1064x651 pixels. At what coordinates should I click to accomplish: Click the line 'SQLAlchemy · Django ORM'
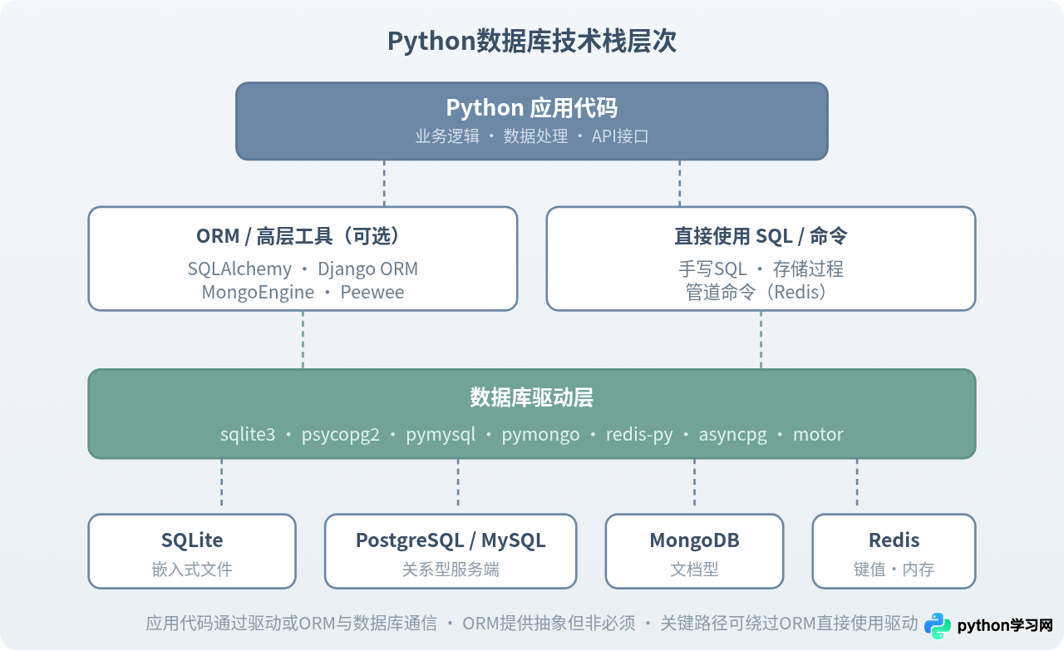click(x=303, y=269)
